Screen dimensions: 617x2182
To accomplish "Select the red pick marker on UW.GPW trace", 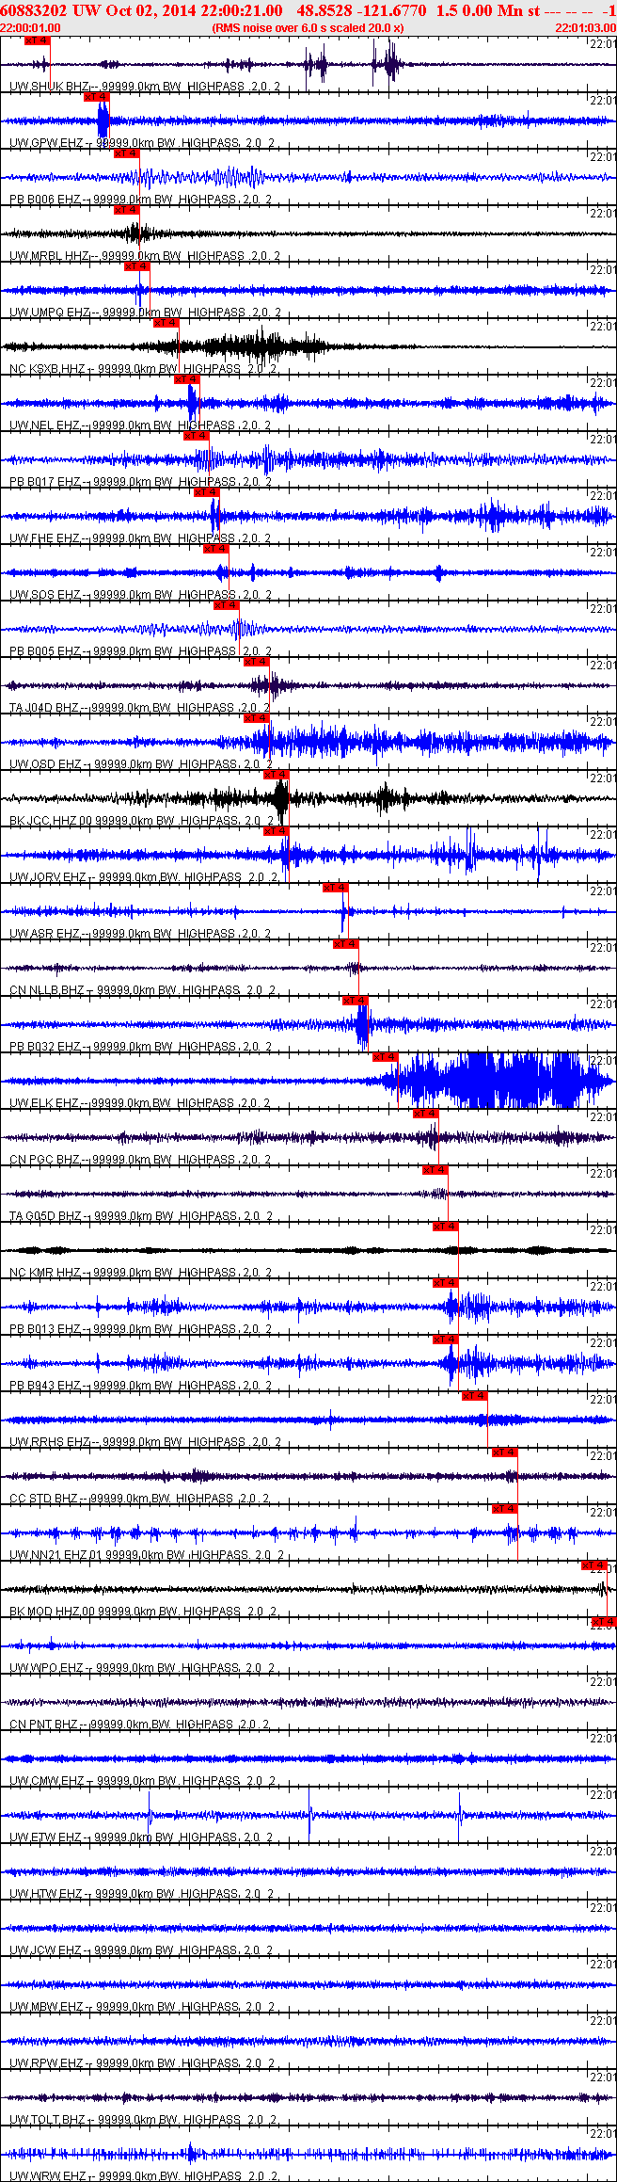I will tap(97, 97).
